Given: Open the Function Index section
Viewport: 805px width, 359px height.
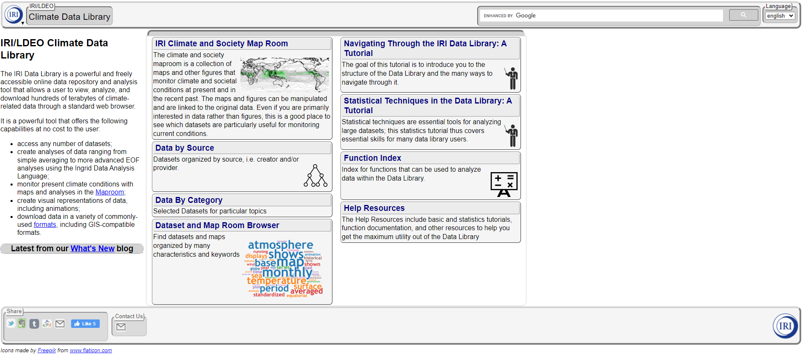Looking at the screenshot, I should 372,158.
